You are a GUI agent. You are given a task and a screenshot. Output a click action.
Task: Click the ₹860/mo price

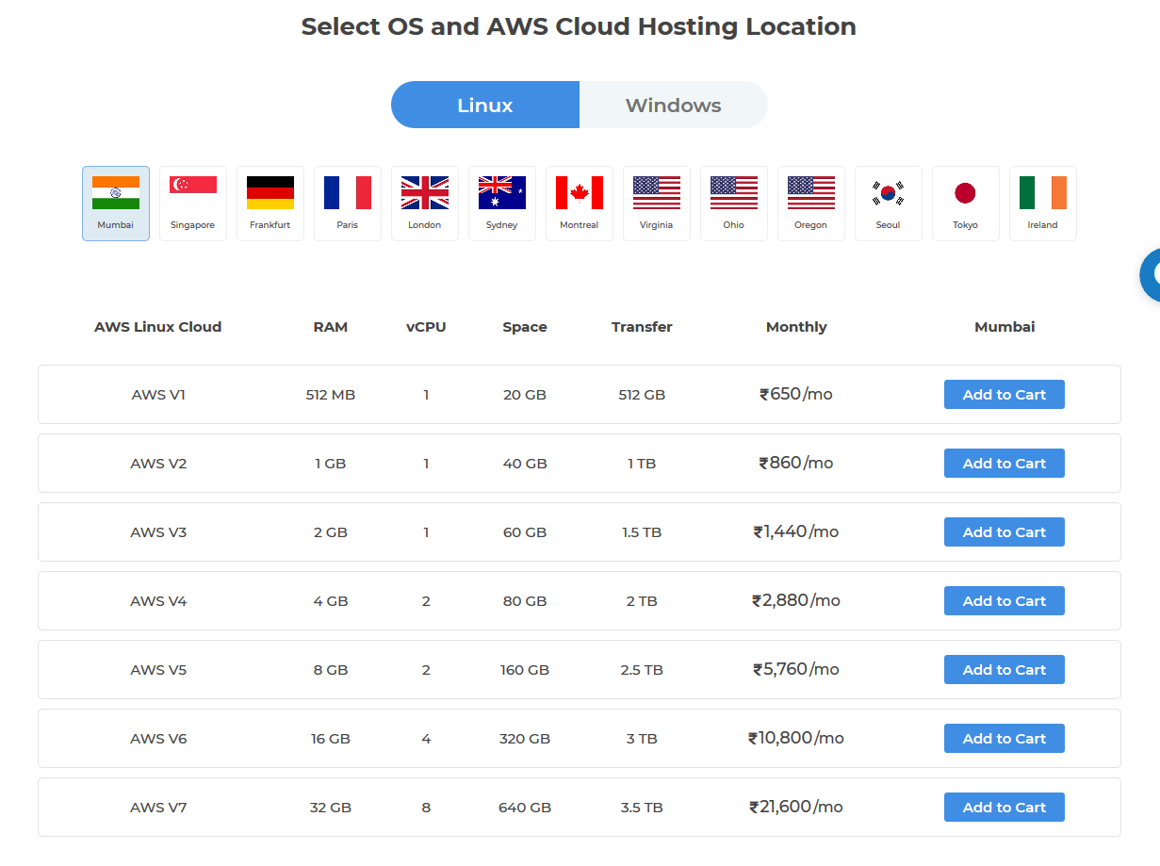(x=796, y=464)
